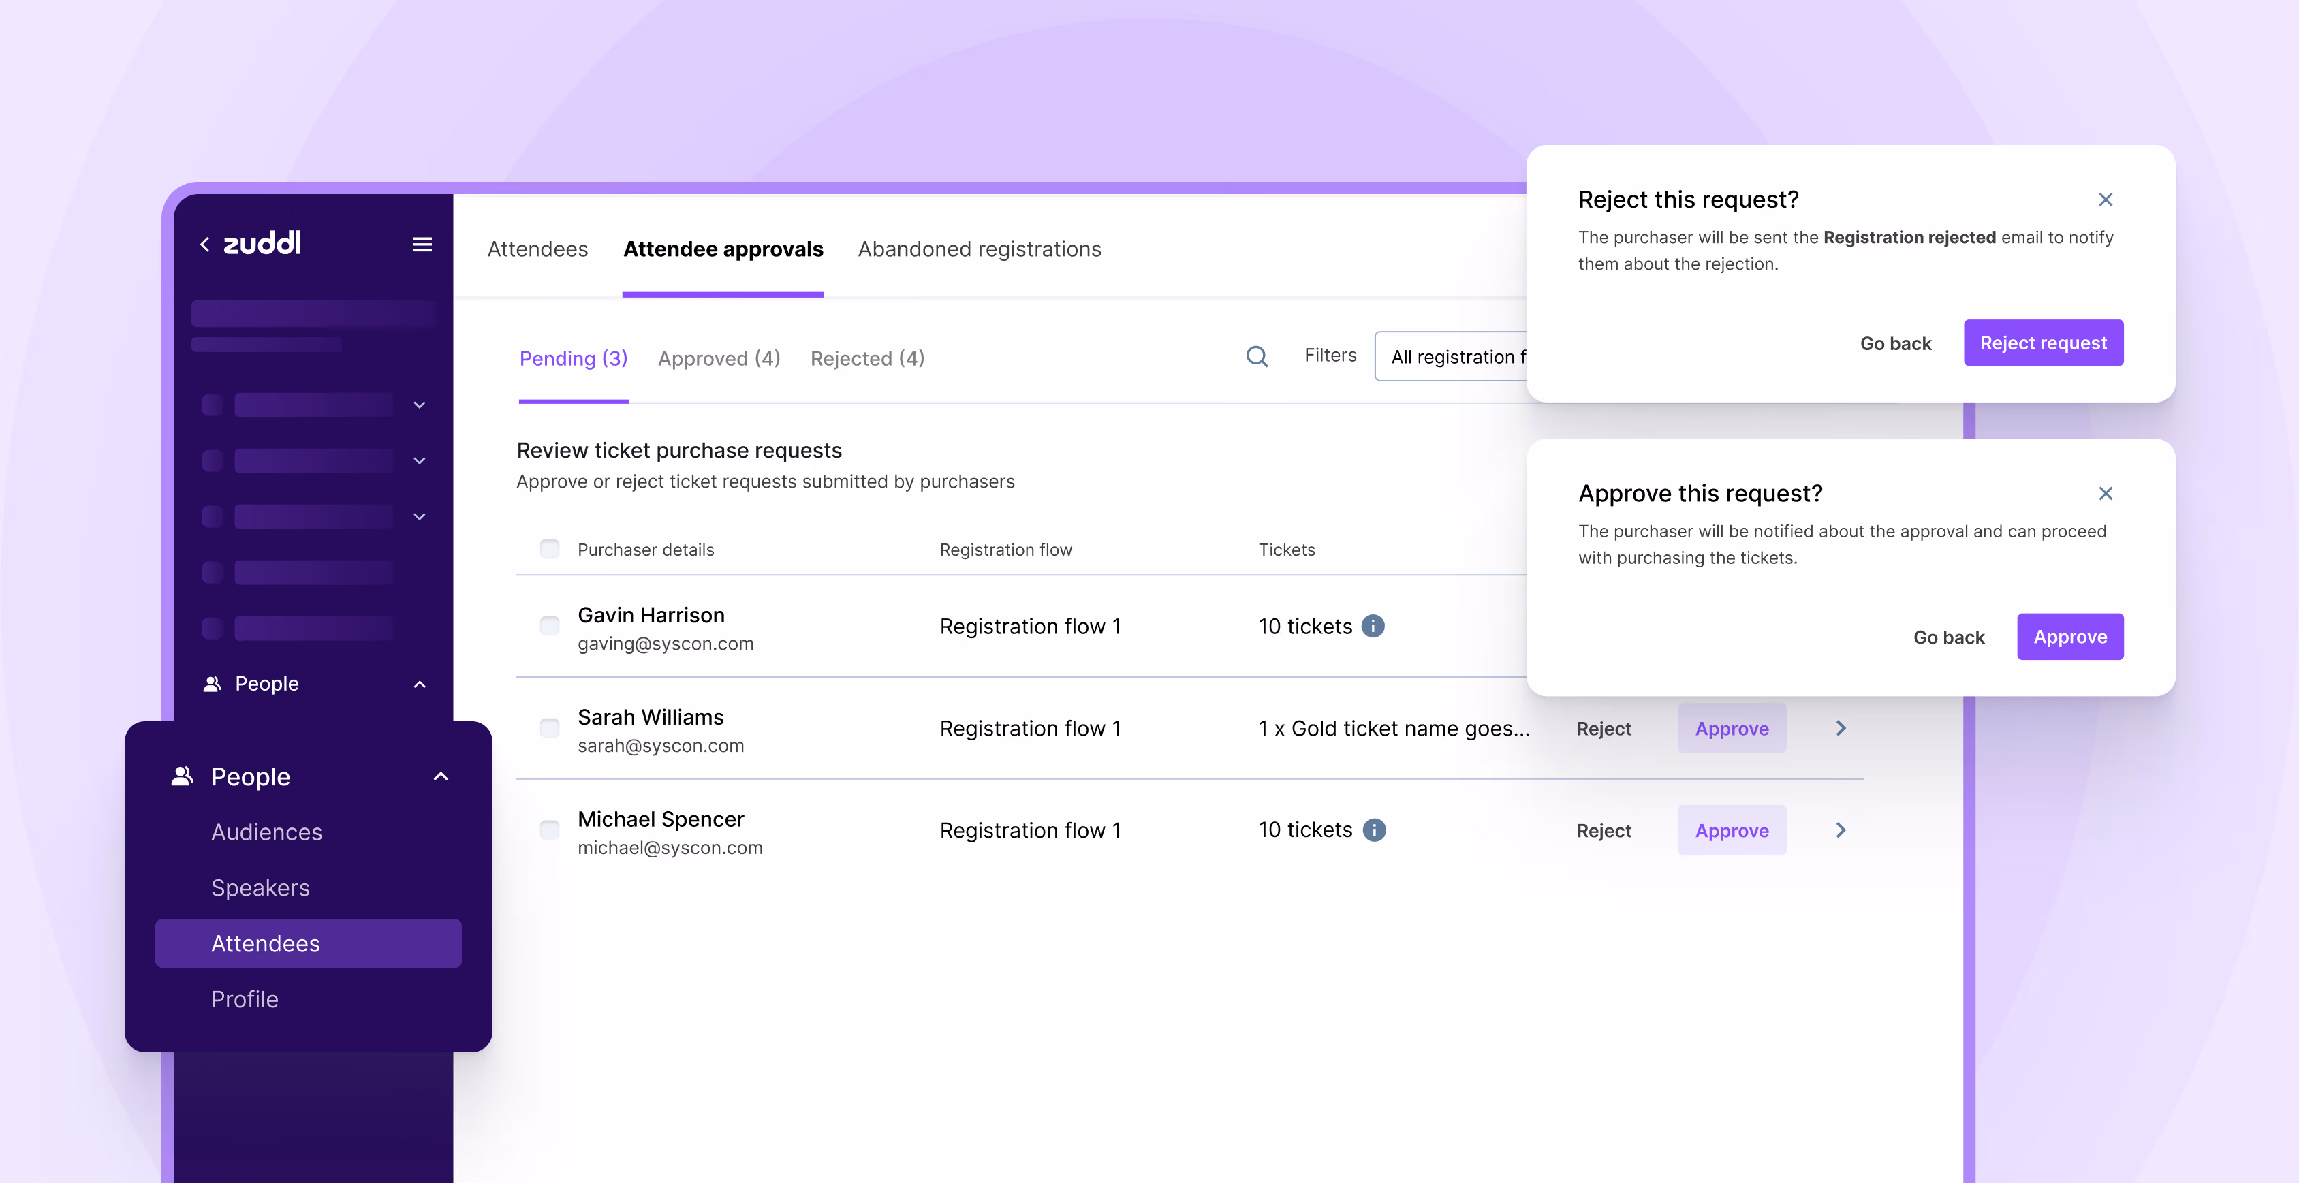Reject Michael Spencer's request
The width and height of the screenshot is (2299, 1183).
1603,831
